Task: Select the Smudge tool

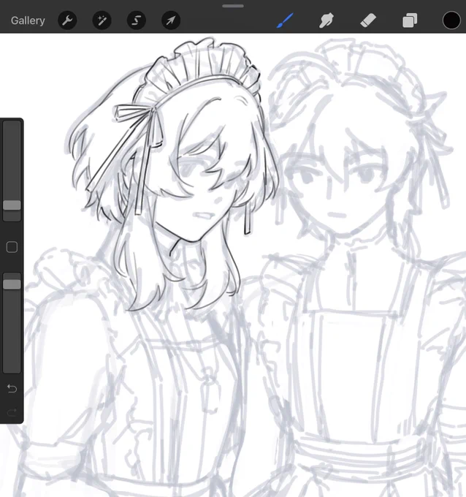Action: point(326,20)
